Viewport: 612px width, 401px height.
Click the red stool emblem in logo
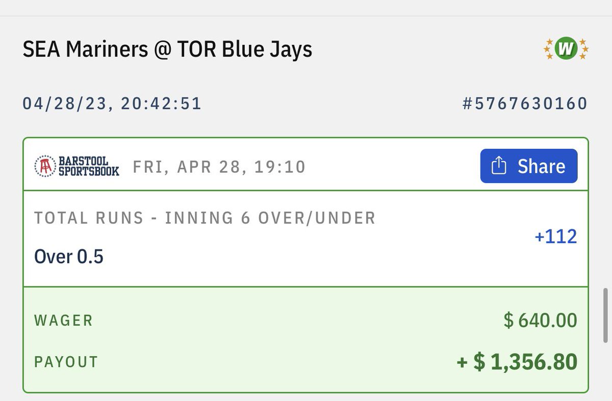[44, 166]
